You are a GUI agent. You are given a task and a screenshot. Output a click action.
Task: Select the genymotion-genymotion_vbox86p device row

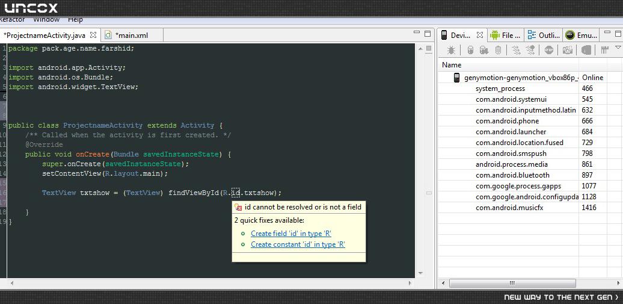521,78
